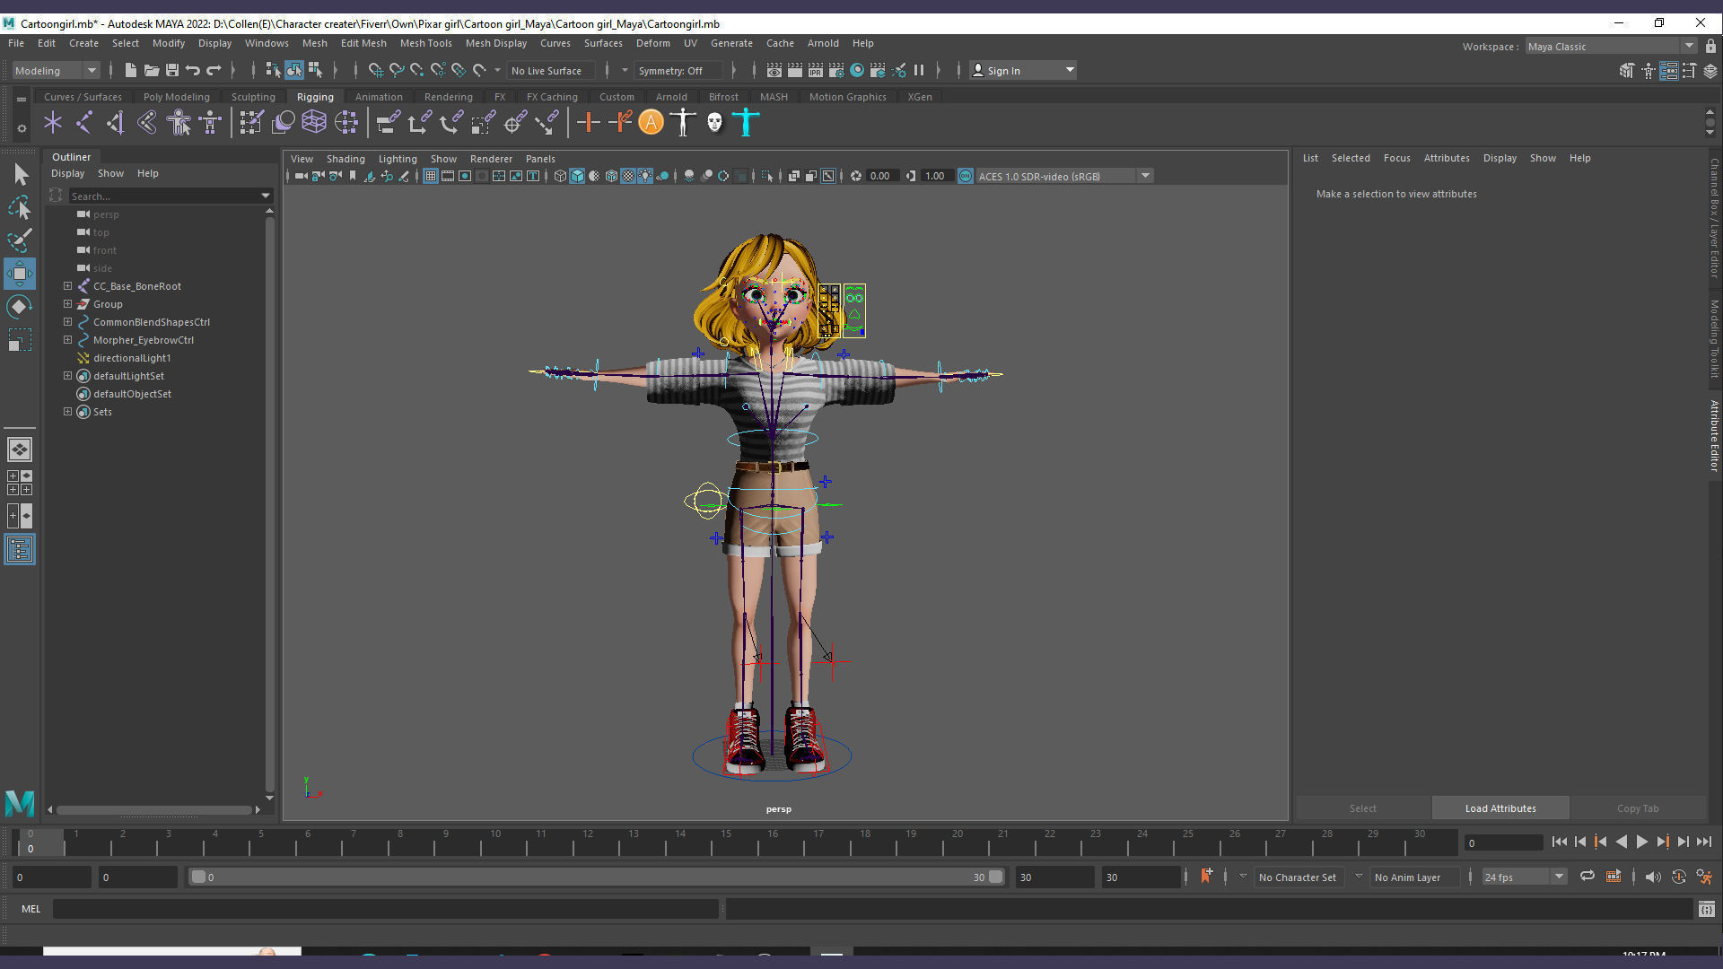Screen dimensions: 1723x969
Task: Activate the Paint Selection tool
Action: 20,240
